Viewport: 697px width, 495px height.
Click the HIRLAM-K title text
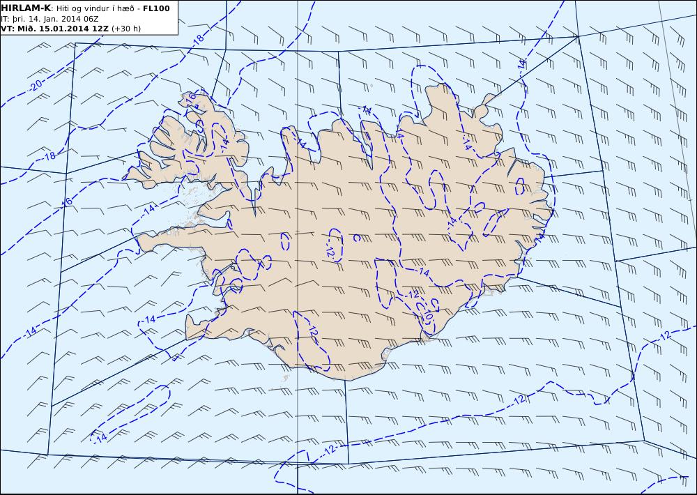26,8
